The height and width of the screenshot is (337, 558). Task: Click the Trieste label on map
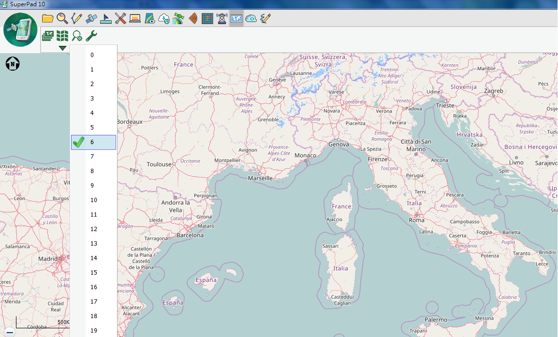point(445,106)
